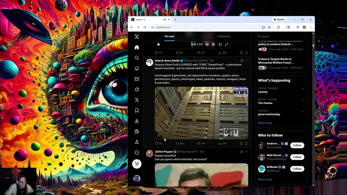Screen dimensions: 347x195
Task: Repost Valerie Anne Smith post (653)
Action: pyautogui.click(x=180, y=143)
